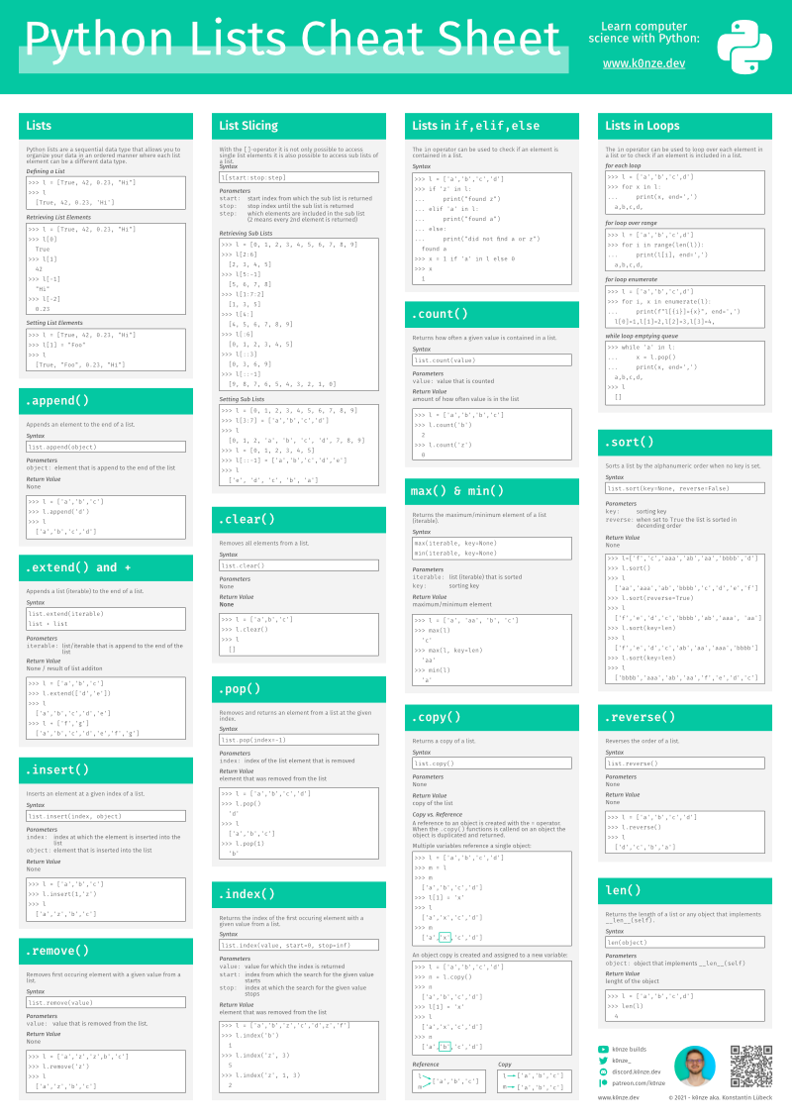Click the Discord icon in the footer

pos(602,1070)
